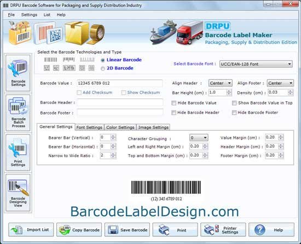Click the first 2D barcode sample icon
The height and width of the screenshot is (244, 301).
pyautogui.click(x=47, y=68)
